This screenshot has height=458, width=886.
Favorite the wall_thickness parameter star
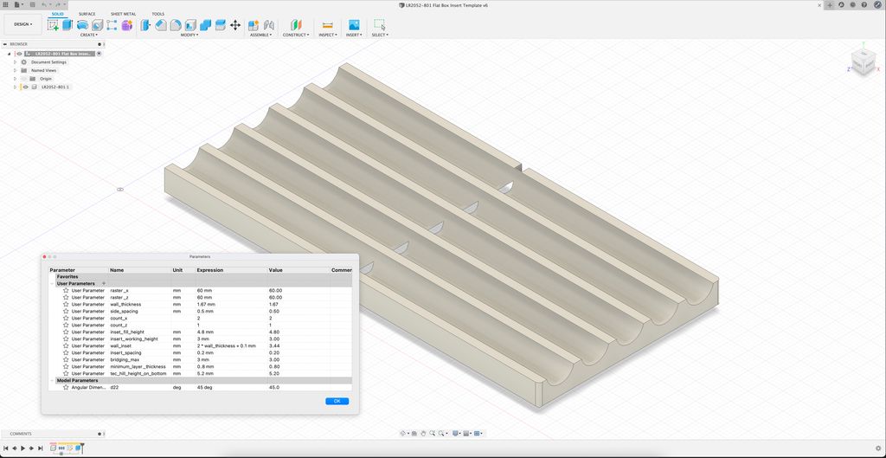pyautogui.click(x=66, y=304)
